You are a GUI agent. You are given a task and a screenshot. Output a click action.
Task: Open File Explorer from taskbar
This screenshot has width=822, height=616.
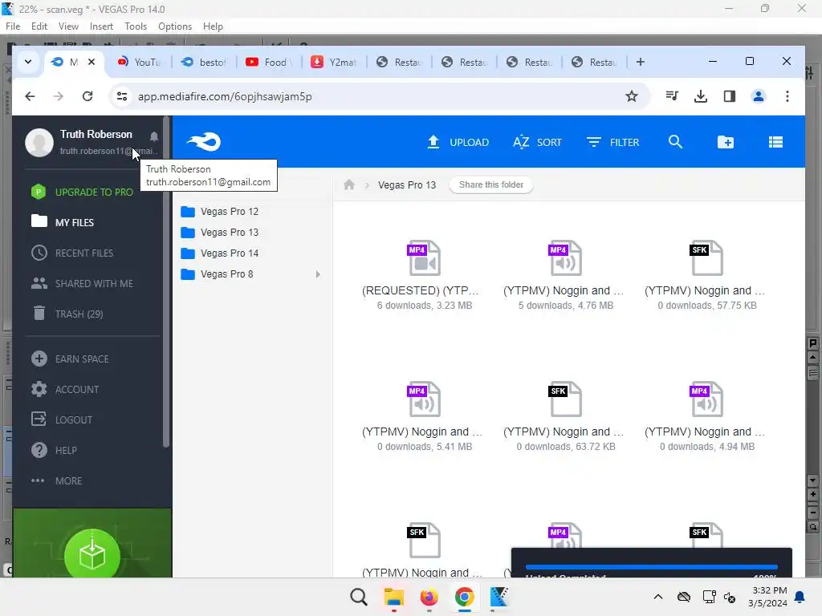[x=393, y=597]
